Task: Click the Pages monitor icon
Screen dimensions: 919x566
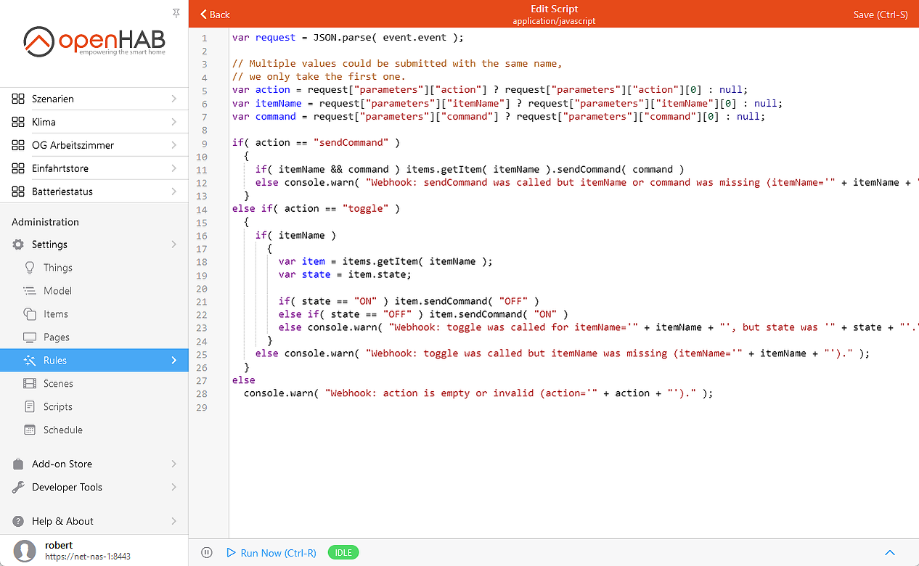Action: [x=30, y=337]
